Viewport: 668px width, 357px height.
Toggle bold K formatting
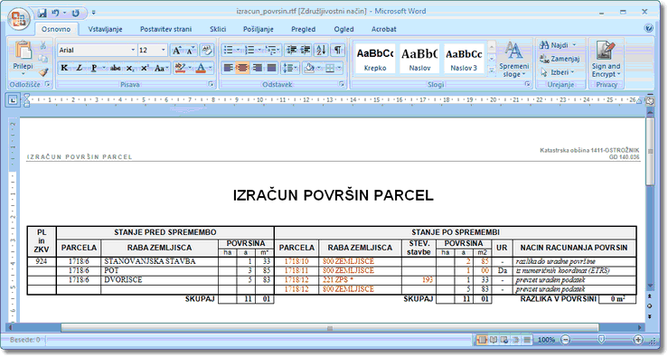point(64,68)
